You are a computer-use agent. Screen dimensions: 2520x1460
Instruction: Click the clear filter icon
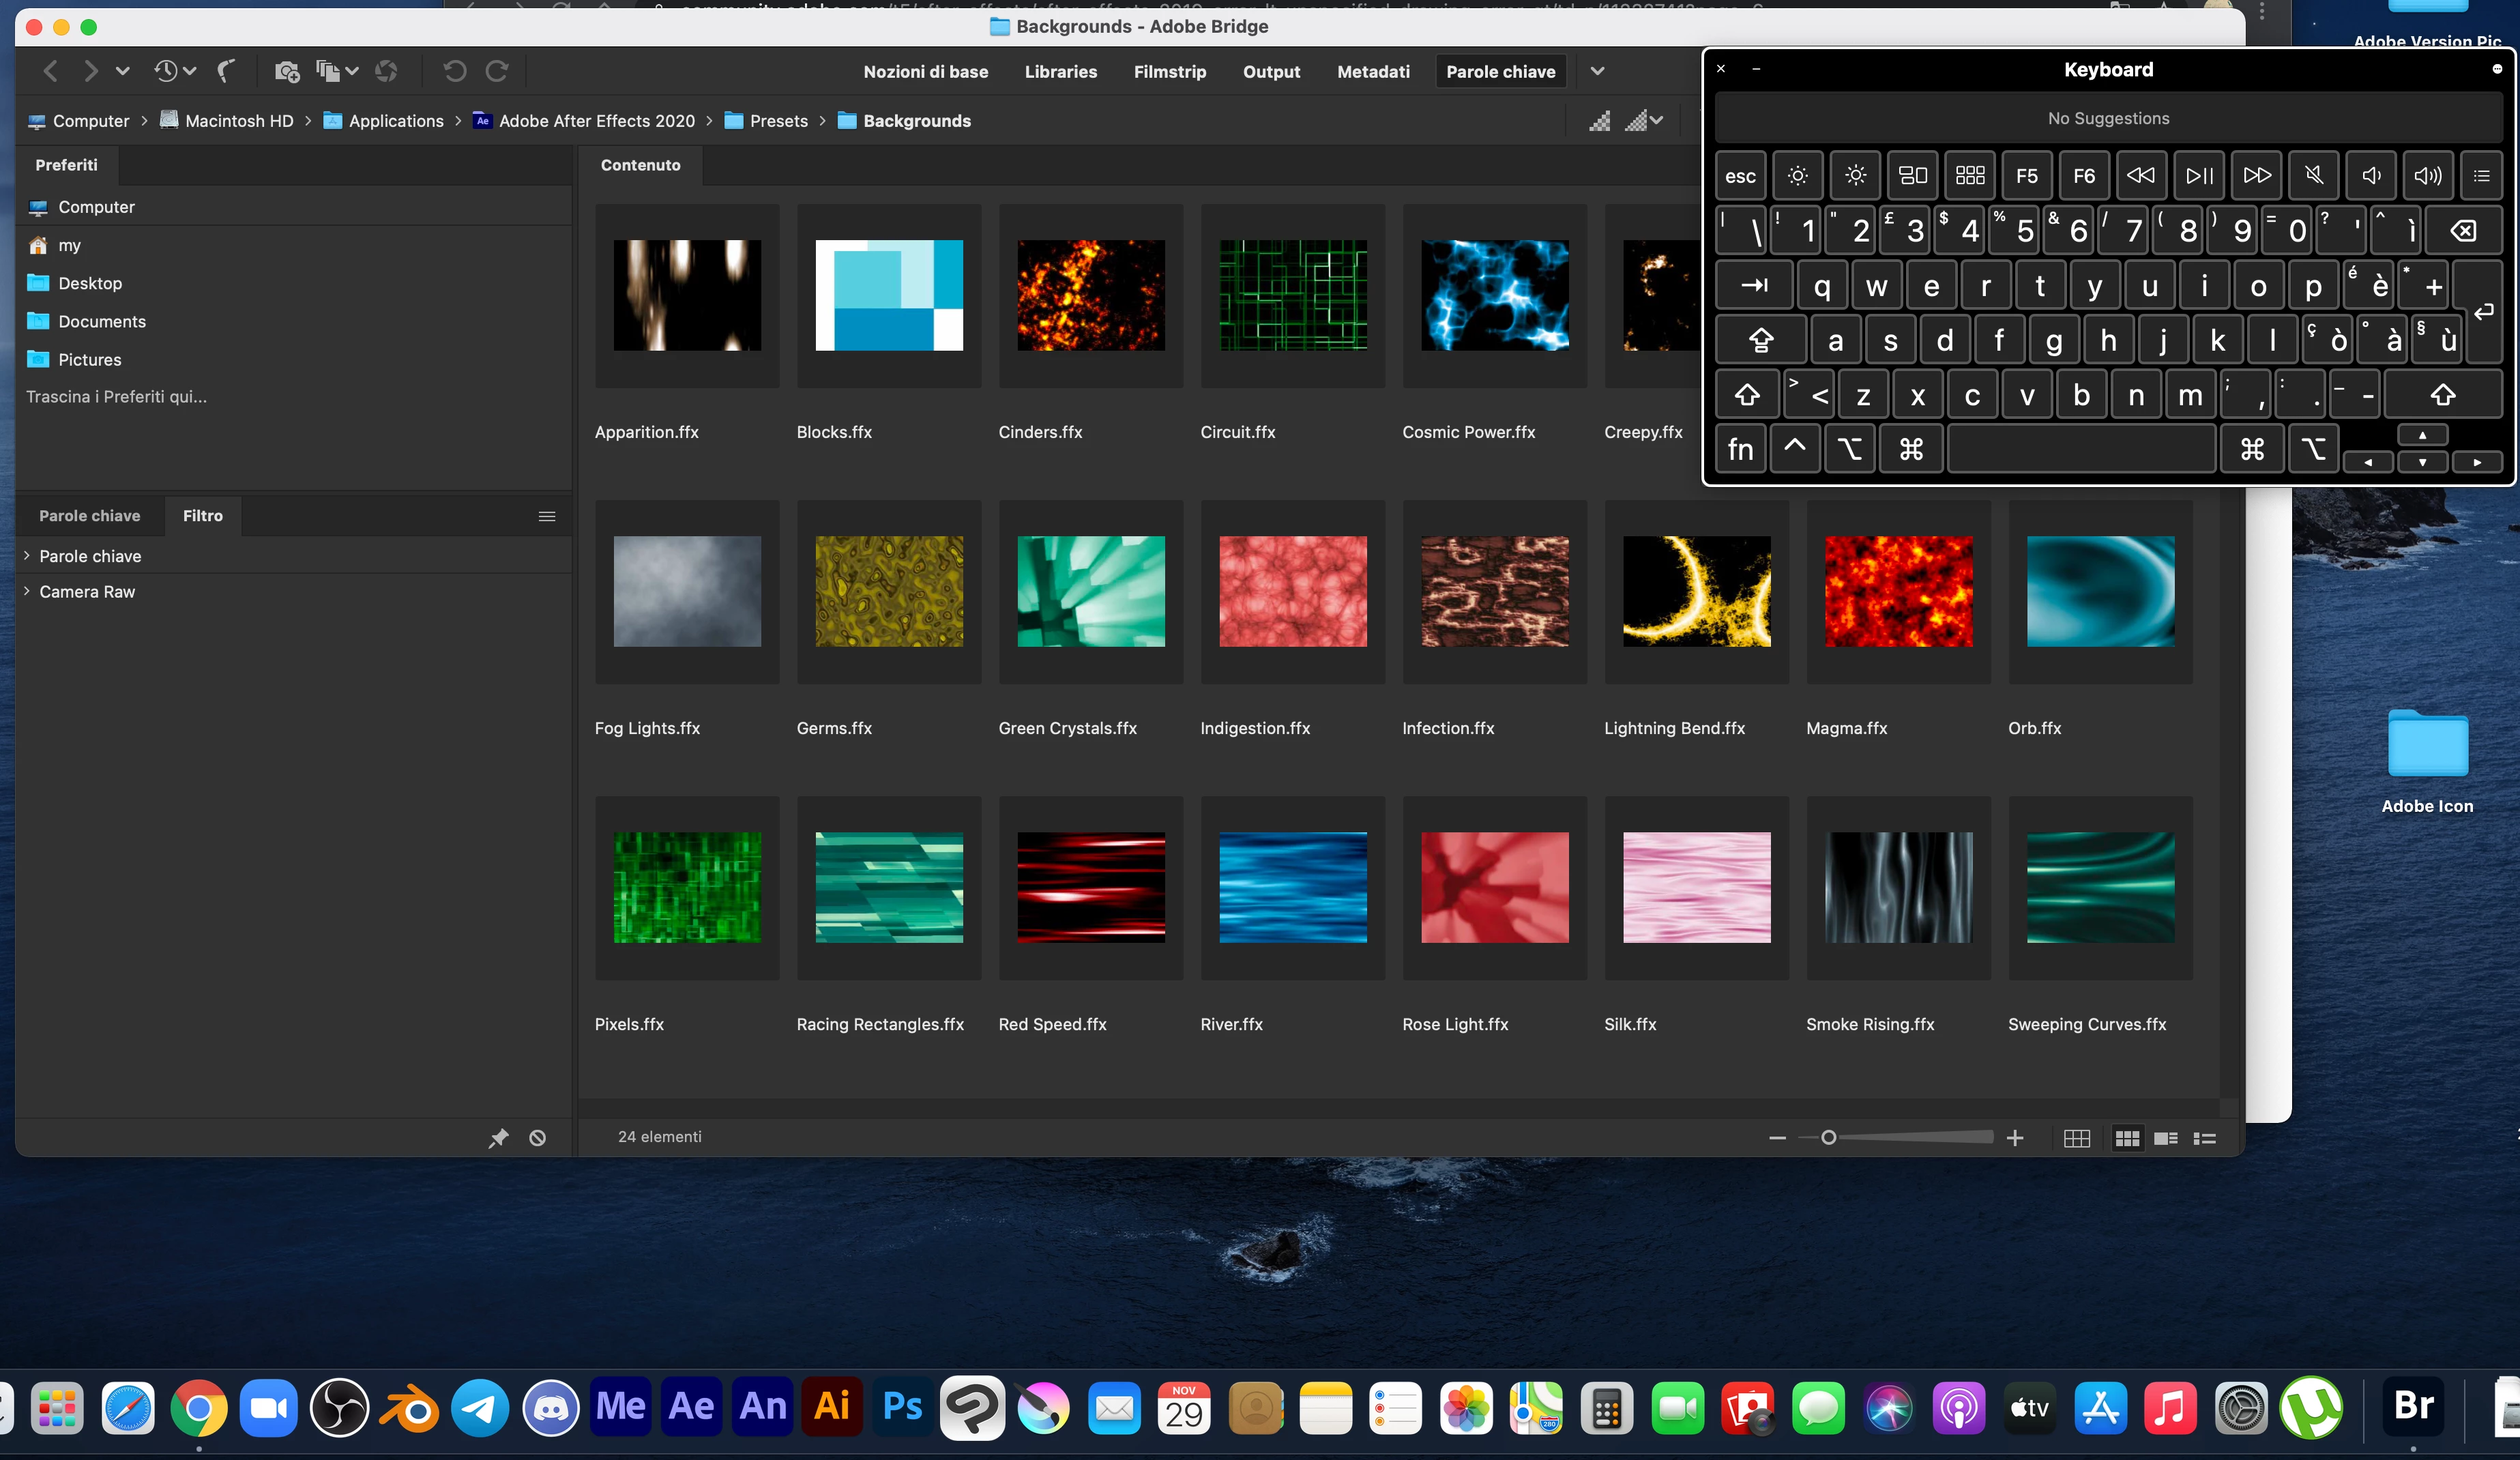(x=538, y=1138)
